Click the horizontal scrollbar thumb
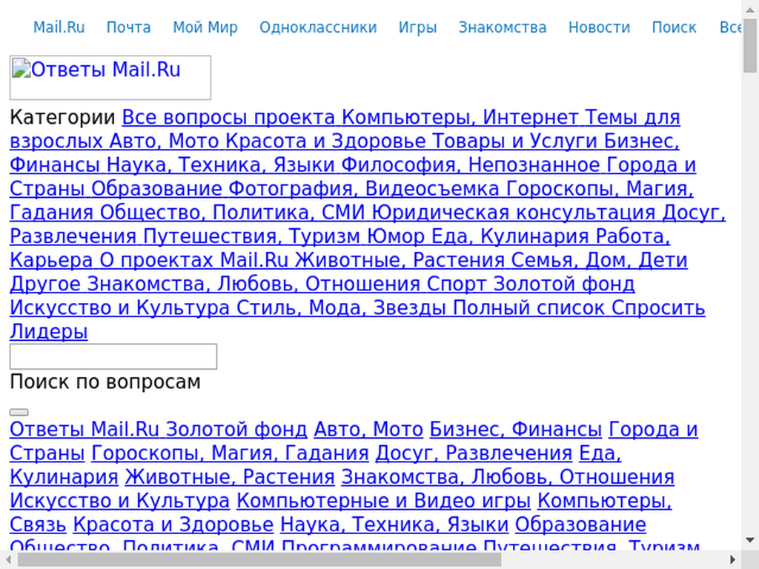Screen dimensions: 759x569 (259, 560)
